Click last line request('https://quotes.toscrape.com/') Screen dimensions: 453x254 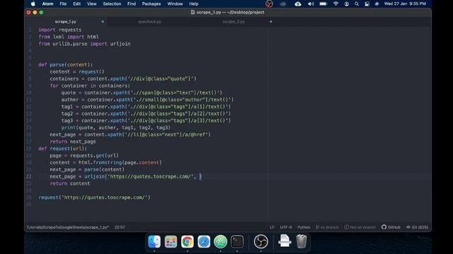(94, 198)
